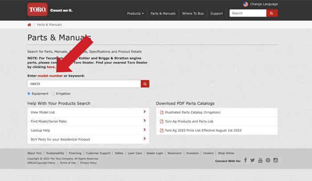
Task: Click the US flag language icon
Action: click(x=246, y=4)
